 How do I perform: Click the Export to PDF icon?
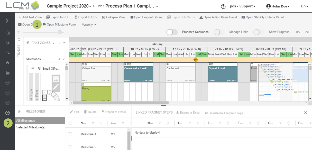pyautogui.click(x=48, y=17)
